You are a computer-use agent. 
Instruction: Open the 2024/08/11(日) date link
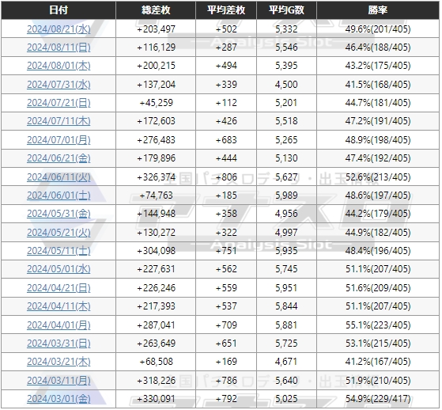pyautogui.click(x=59, y=47)
